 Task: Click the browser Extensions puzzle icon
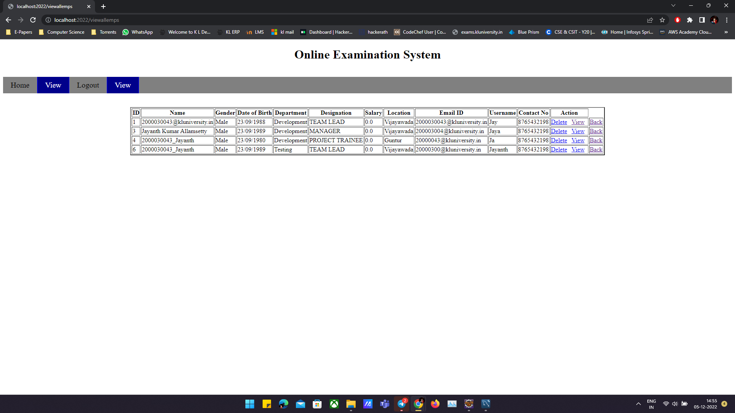[690, 20]
